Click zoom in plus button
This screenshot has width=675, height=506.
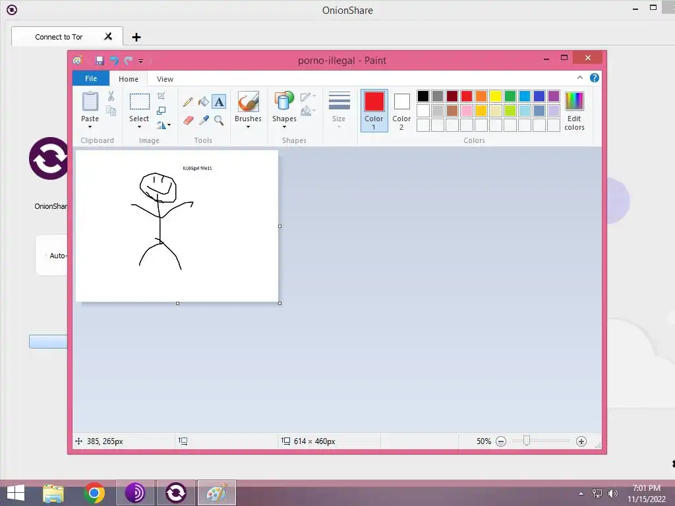pos(581,441)
